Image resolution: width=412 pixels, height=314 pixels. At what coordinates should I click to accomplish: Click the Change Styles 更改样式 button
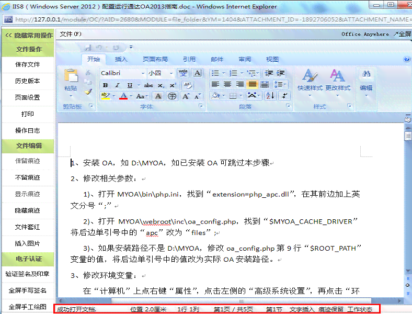tap(338, 83)
